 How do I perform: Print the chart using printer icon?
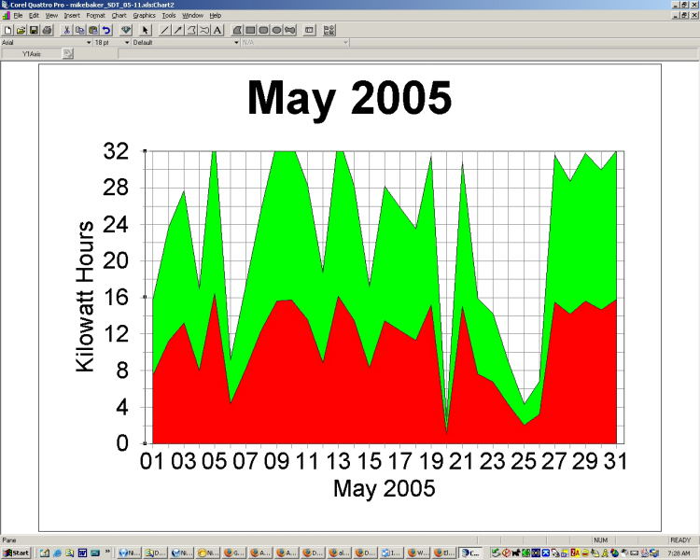click(47, 30)
